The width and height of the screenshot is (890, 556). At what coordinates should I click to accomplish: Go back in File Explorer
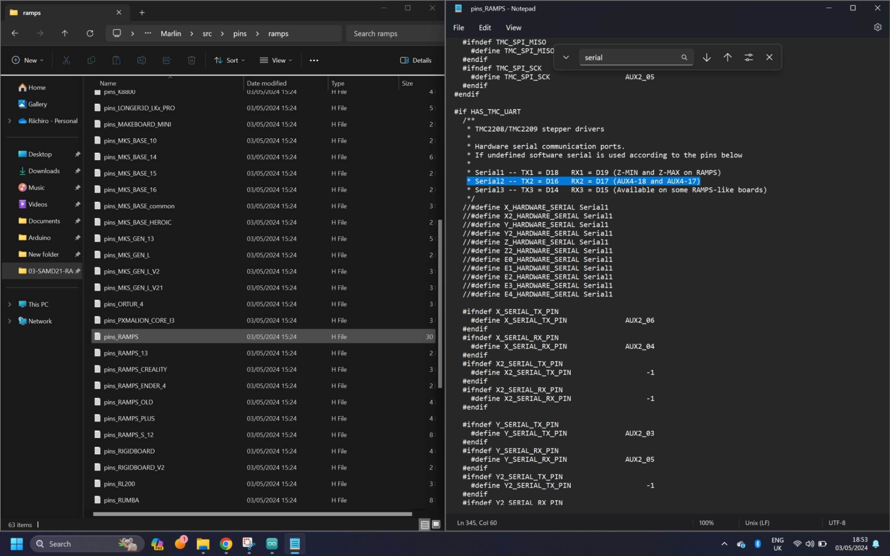click(15, 33)
